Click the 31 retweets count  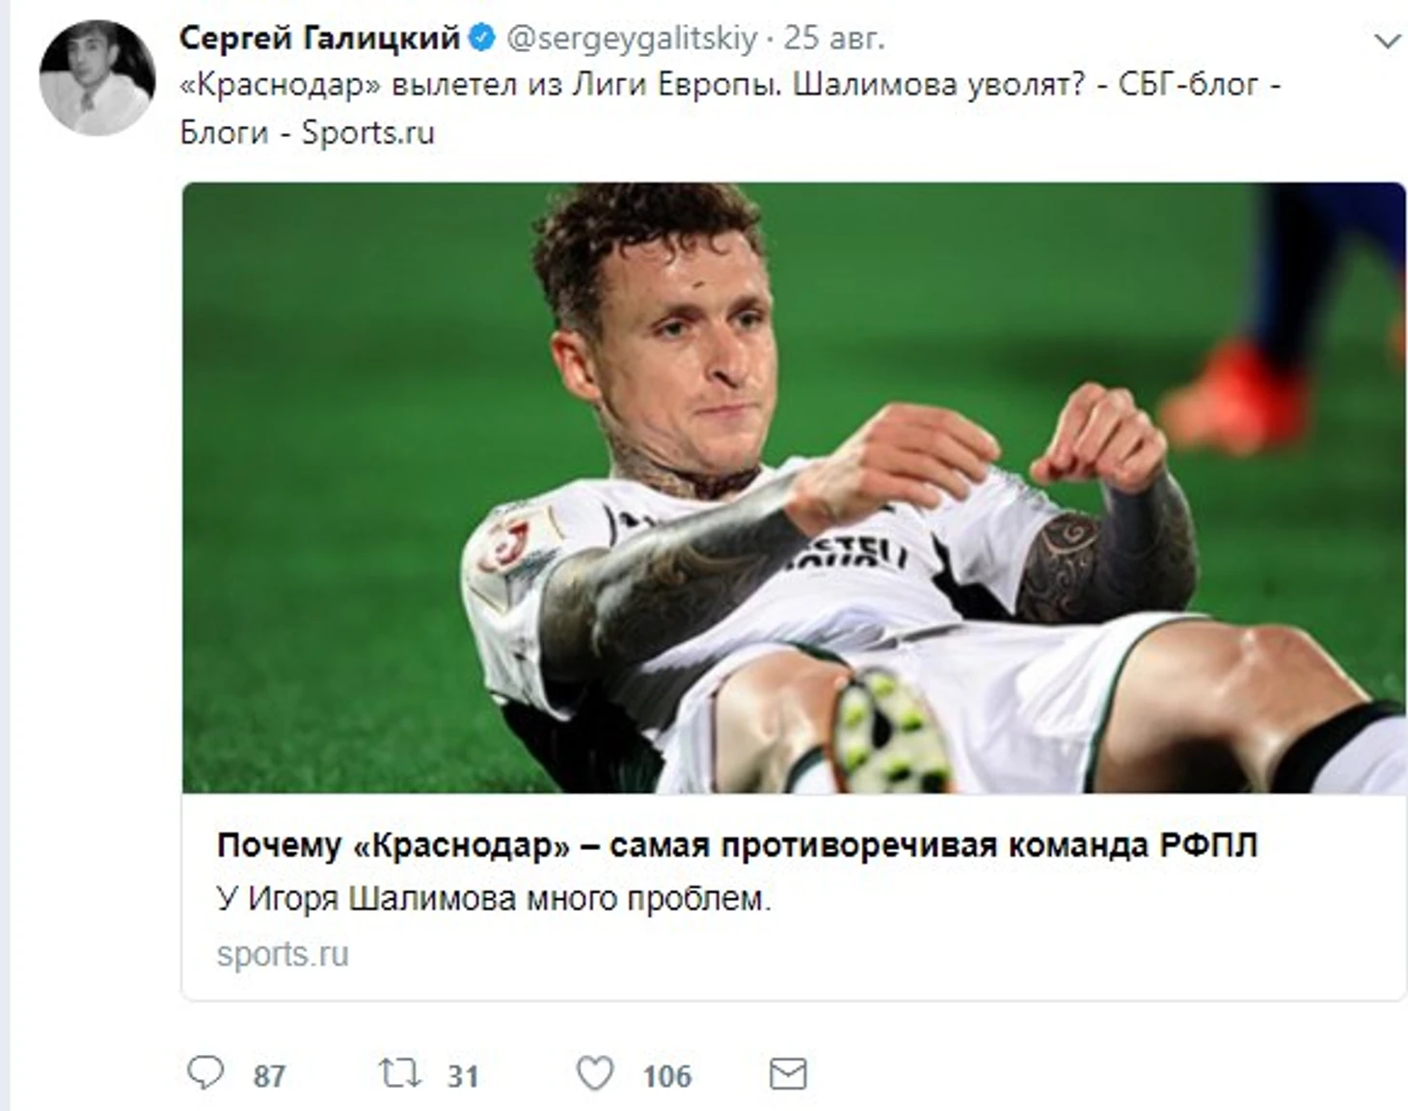pyautogui.click(x=463, y=1075)
